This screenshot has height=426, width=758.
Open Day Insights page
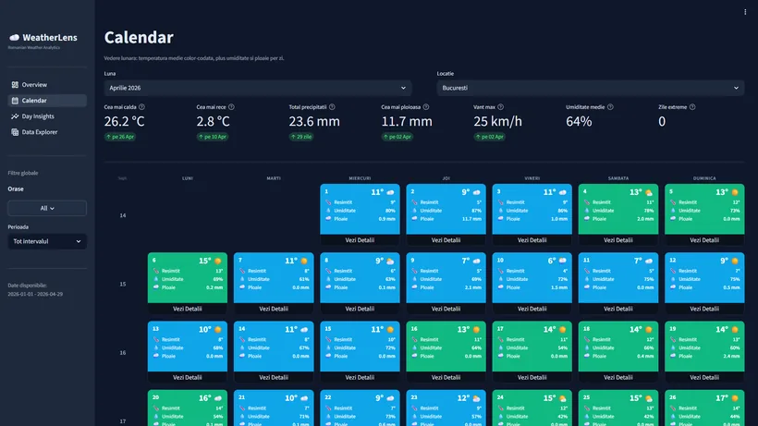coord(47,116)
